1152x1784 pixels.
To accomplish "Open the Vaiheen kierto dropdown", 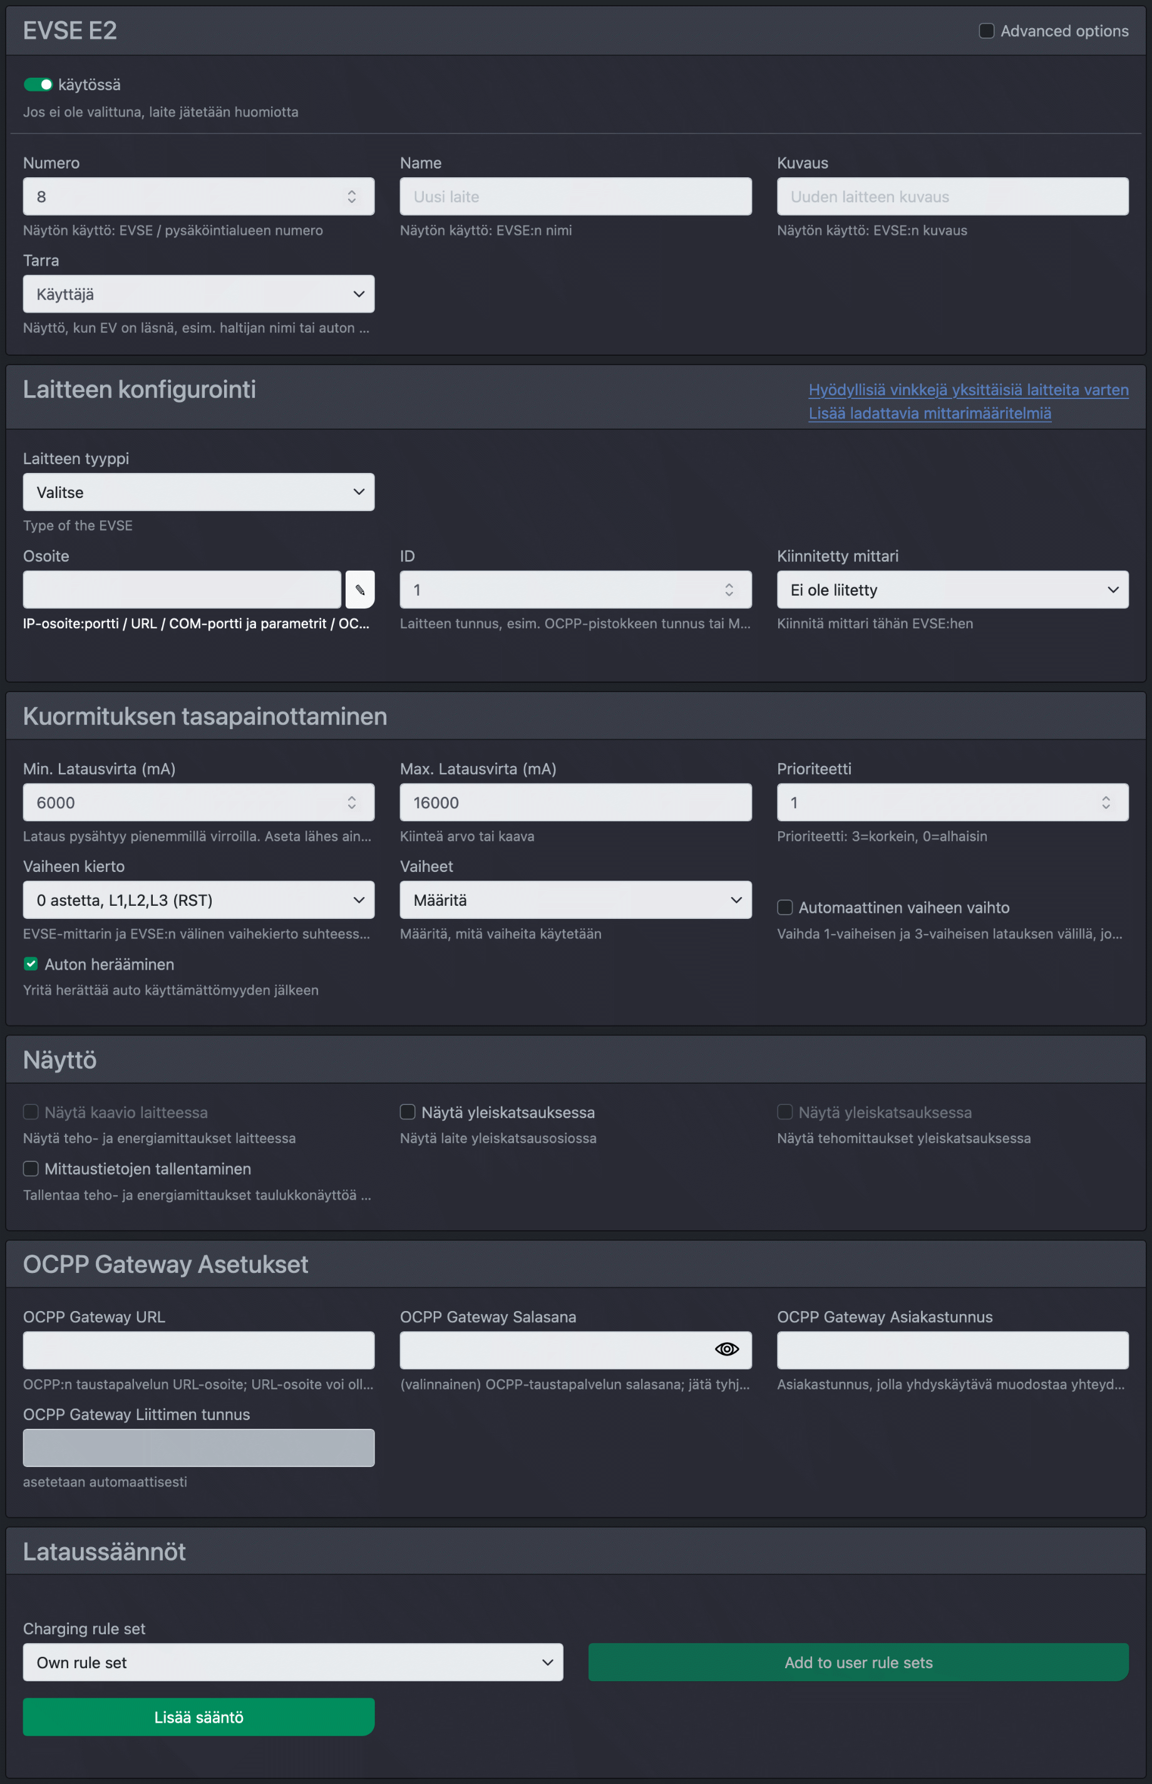I will click(x=198, y=900).
